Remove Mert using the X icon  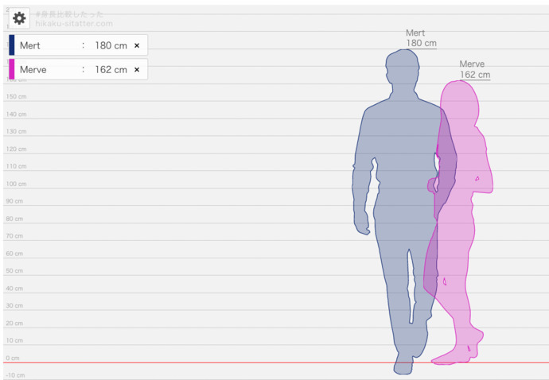[x=137, y=45]
